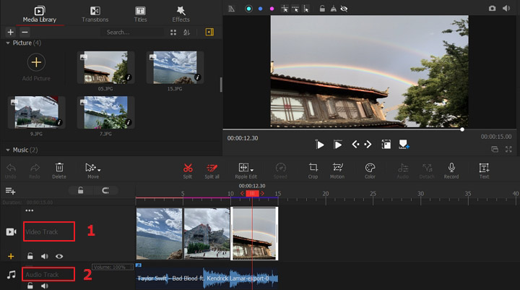Viewport: 520px width, 290px height.
Task: Add Text using the Text tool
Action: [x=484, y=168]
